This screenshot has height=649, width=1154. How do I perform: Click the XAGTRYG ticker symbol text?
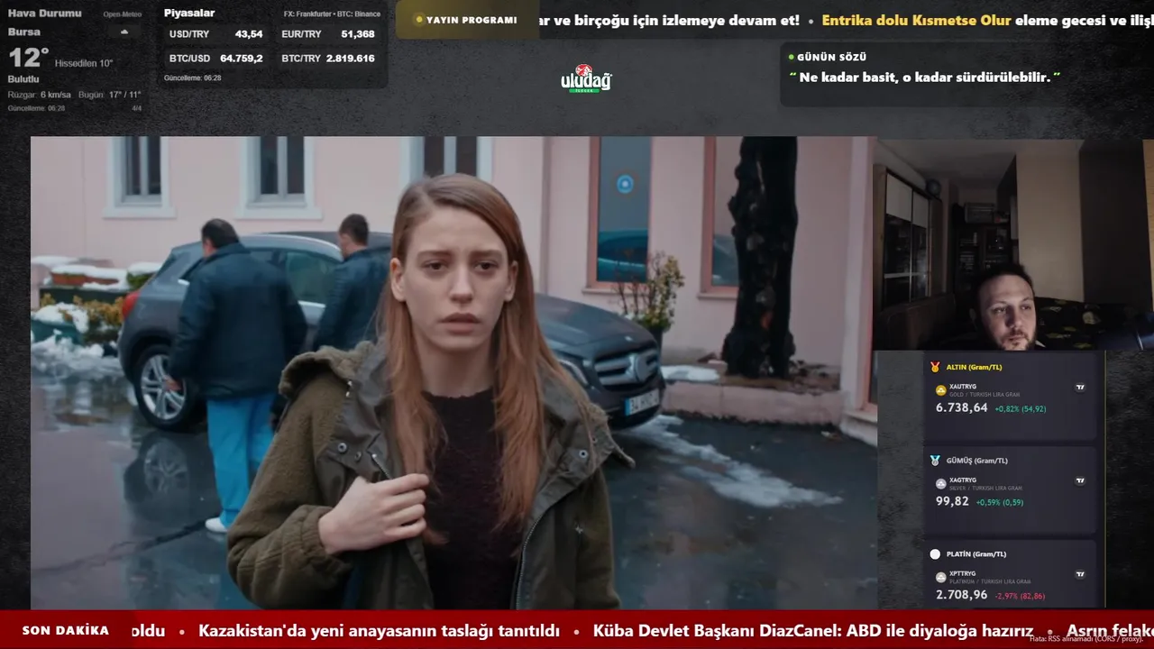tap(963, 480)
